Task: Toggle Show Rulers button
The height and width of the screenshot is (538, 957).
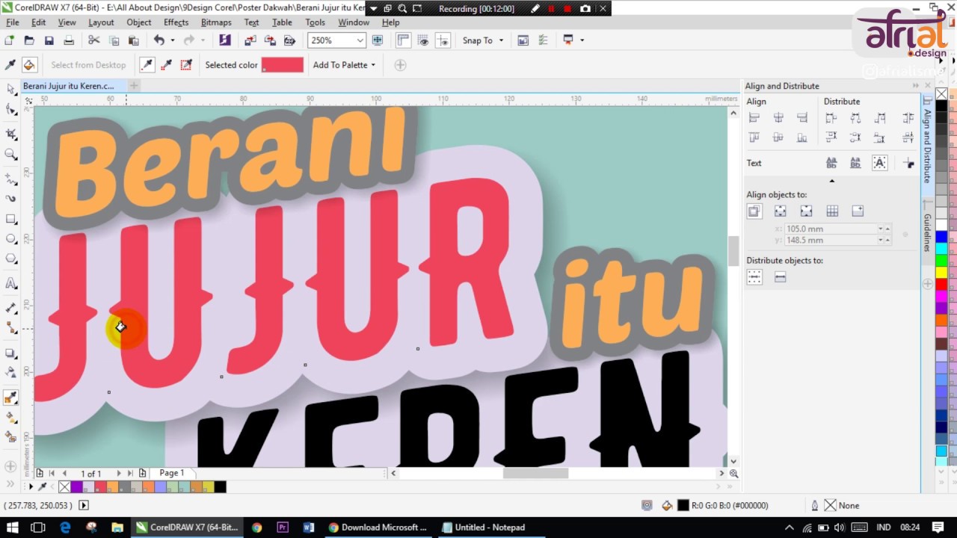Action: tap(404, 40)
